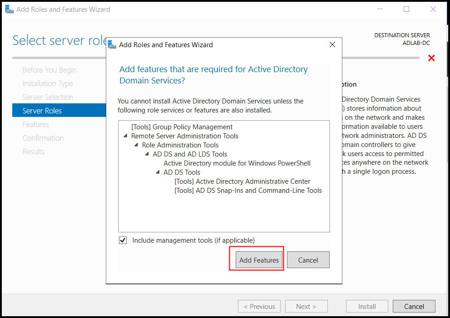Collapse Remote Server Administration Tools node
Viewport: 450px width, 318px height.
[125, 136]
